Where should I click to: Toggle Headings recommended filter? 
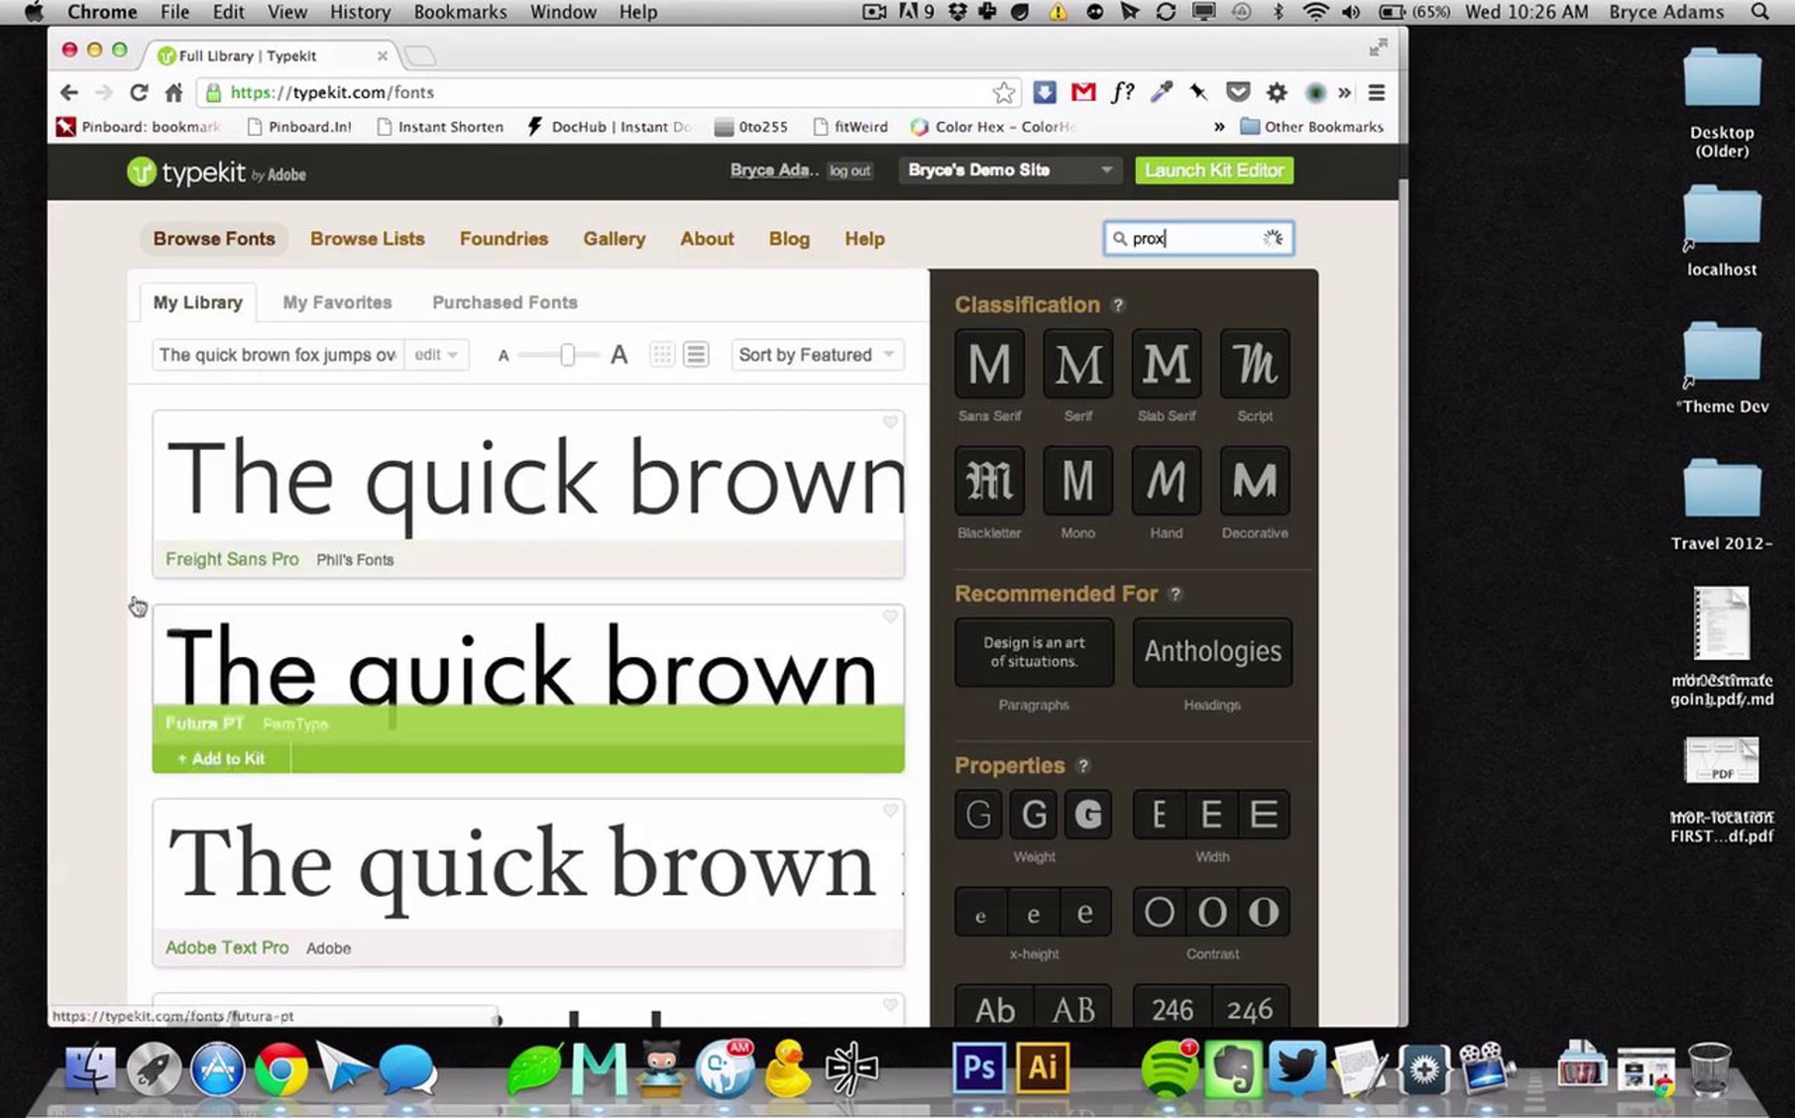coord(1212,652)
